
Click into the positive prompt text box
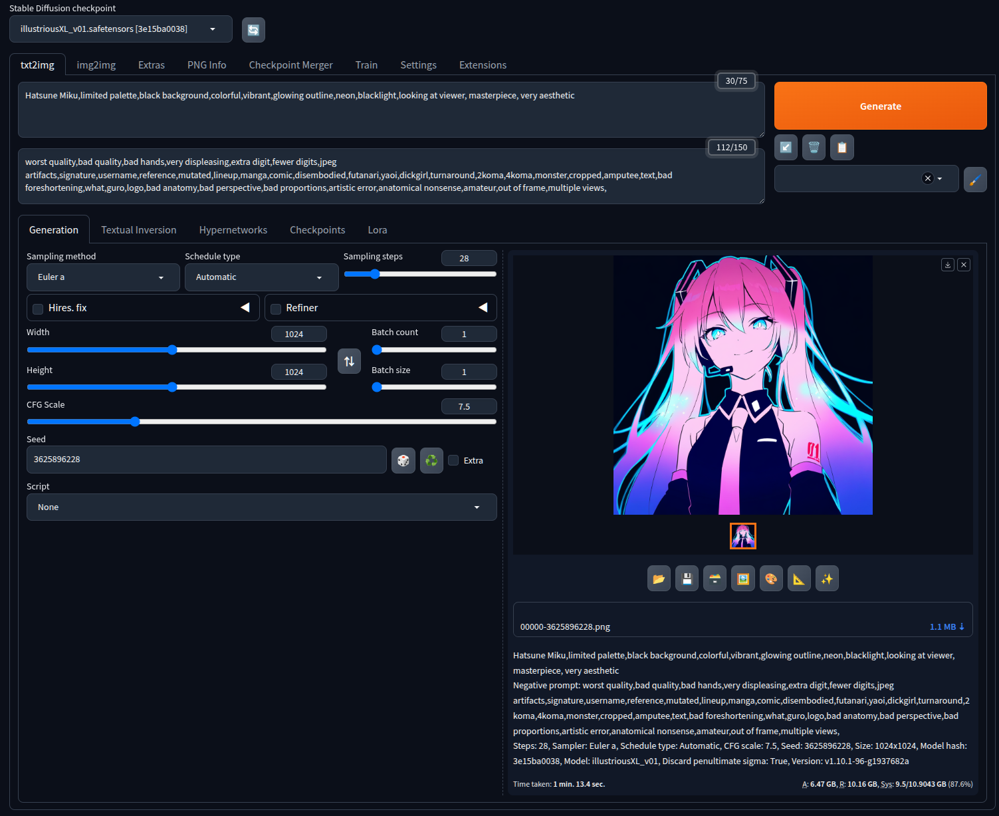click(x=391, y=110)
